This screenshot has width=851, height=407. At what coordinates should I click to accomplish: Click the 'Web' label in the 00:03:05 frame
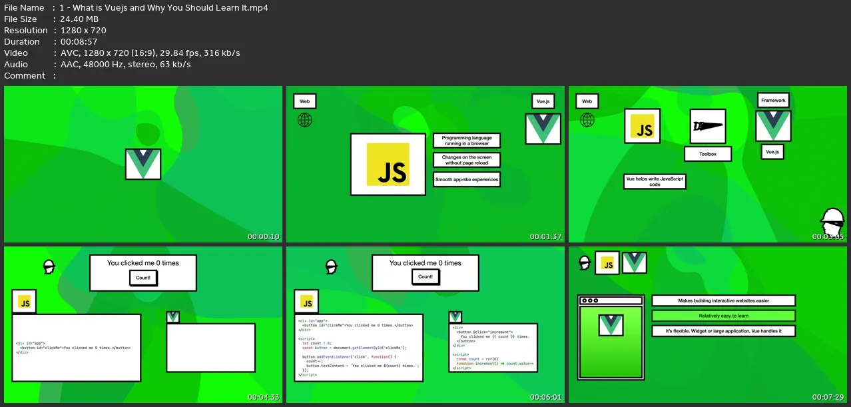pyautogui.click(x=587, y=101)
